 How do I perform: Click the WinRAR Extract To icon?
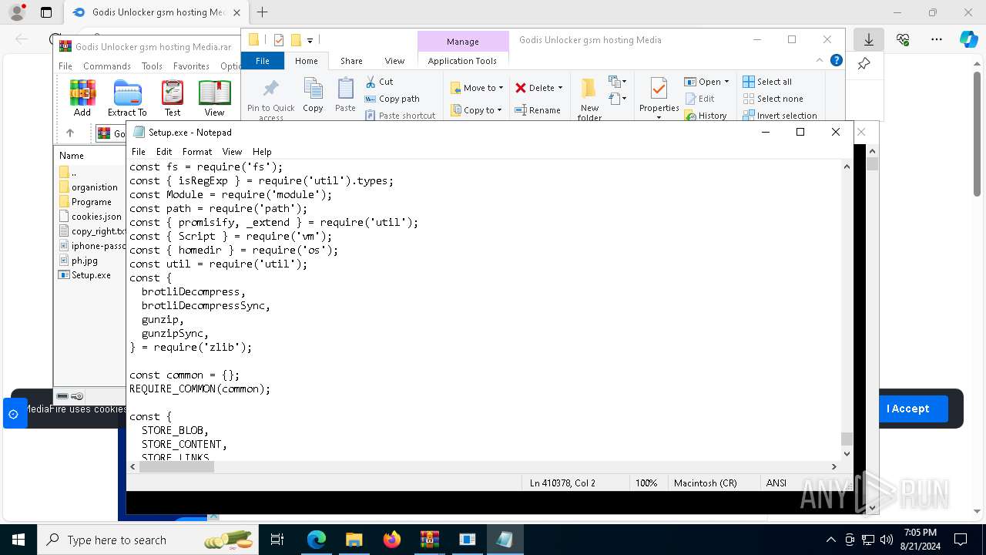pyautogui.click(x=127, y=98)
